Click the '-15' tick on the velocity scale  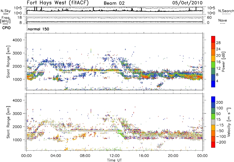(220, 125)
